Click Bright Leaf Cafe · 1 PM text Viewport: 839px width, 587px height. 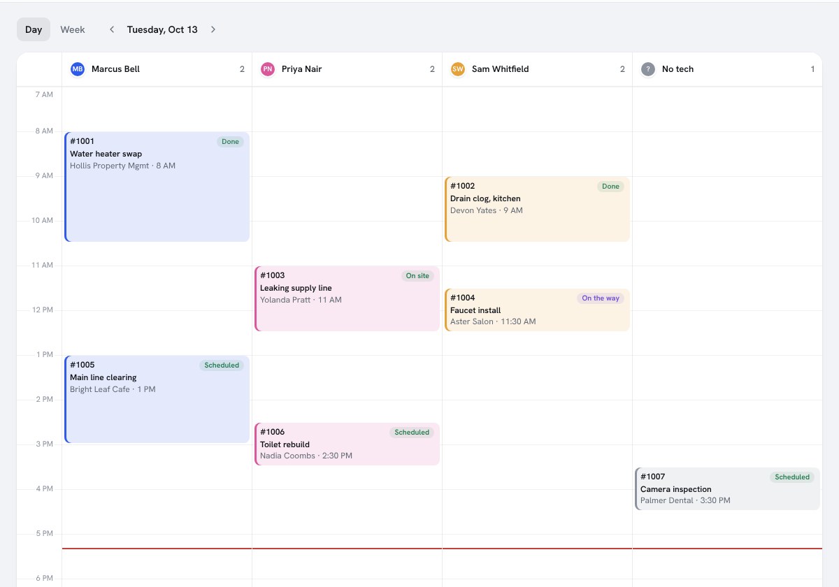point(113,389)
